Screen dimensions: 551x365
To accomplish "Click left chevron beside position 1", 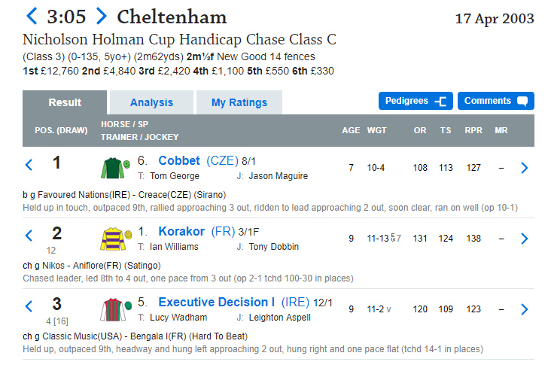I will click(x=29, y=164).
